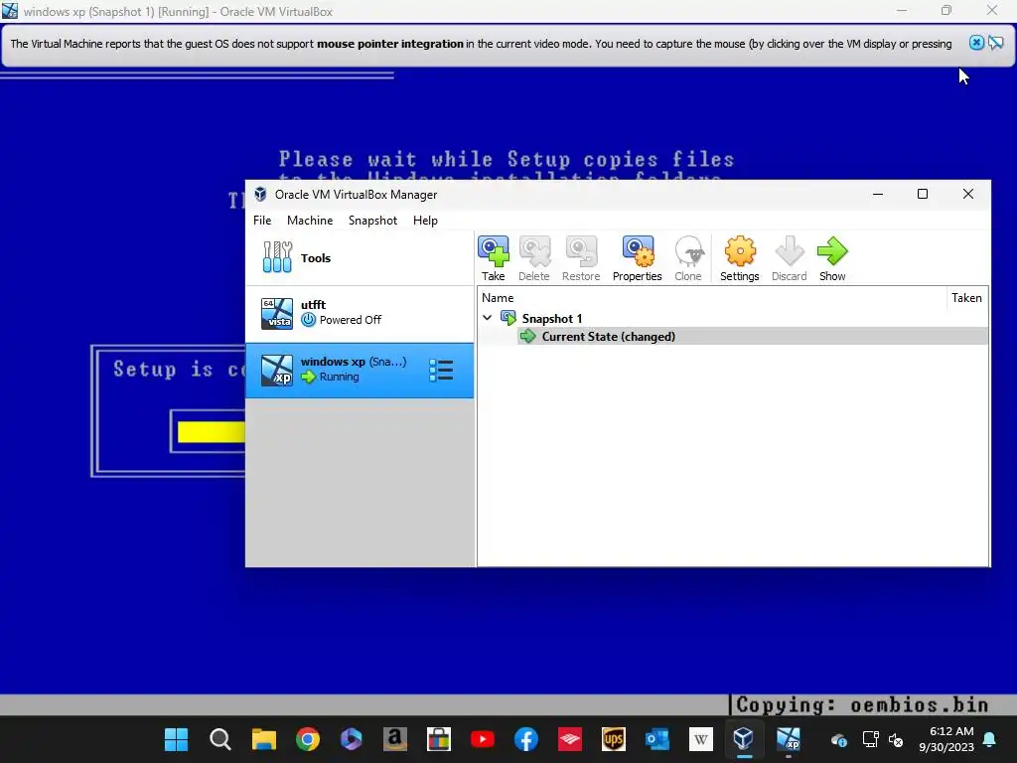Screen dimensions: 1017x763
Task: Select the utfft virtual machine
Action: [x=360, y=313]
